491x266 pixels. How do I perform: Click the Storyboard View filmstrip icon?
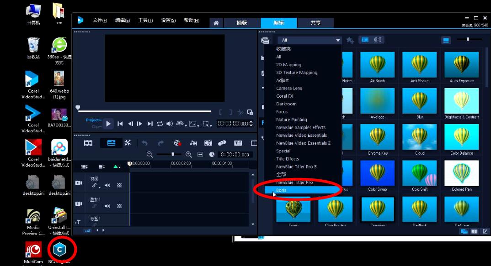click(88, 143)
